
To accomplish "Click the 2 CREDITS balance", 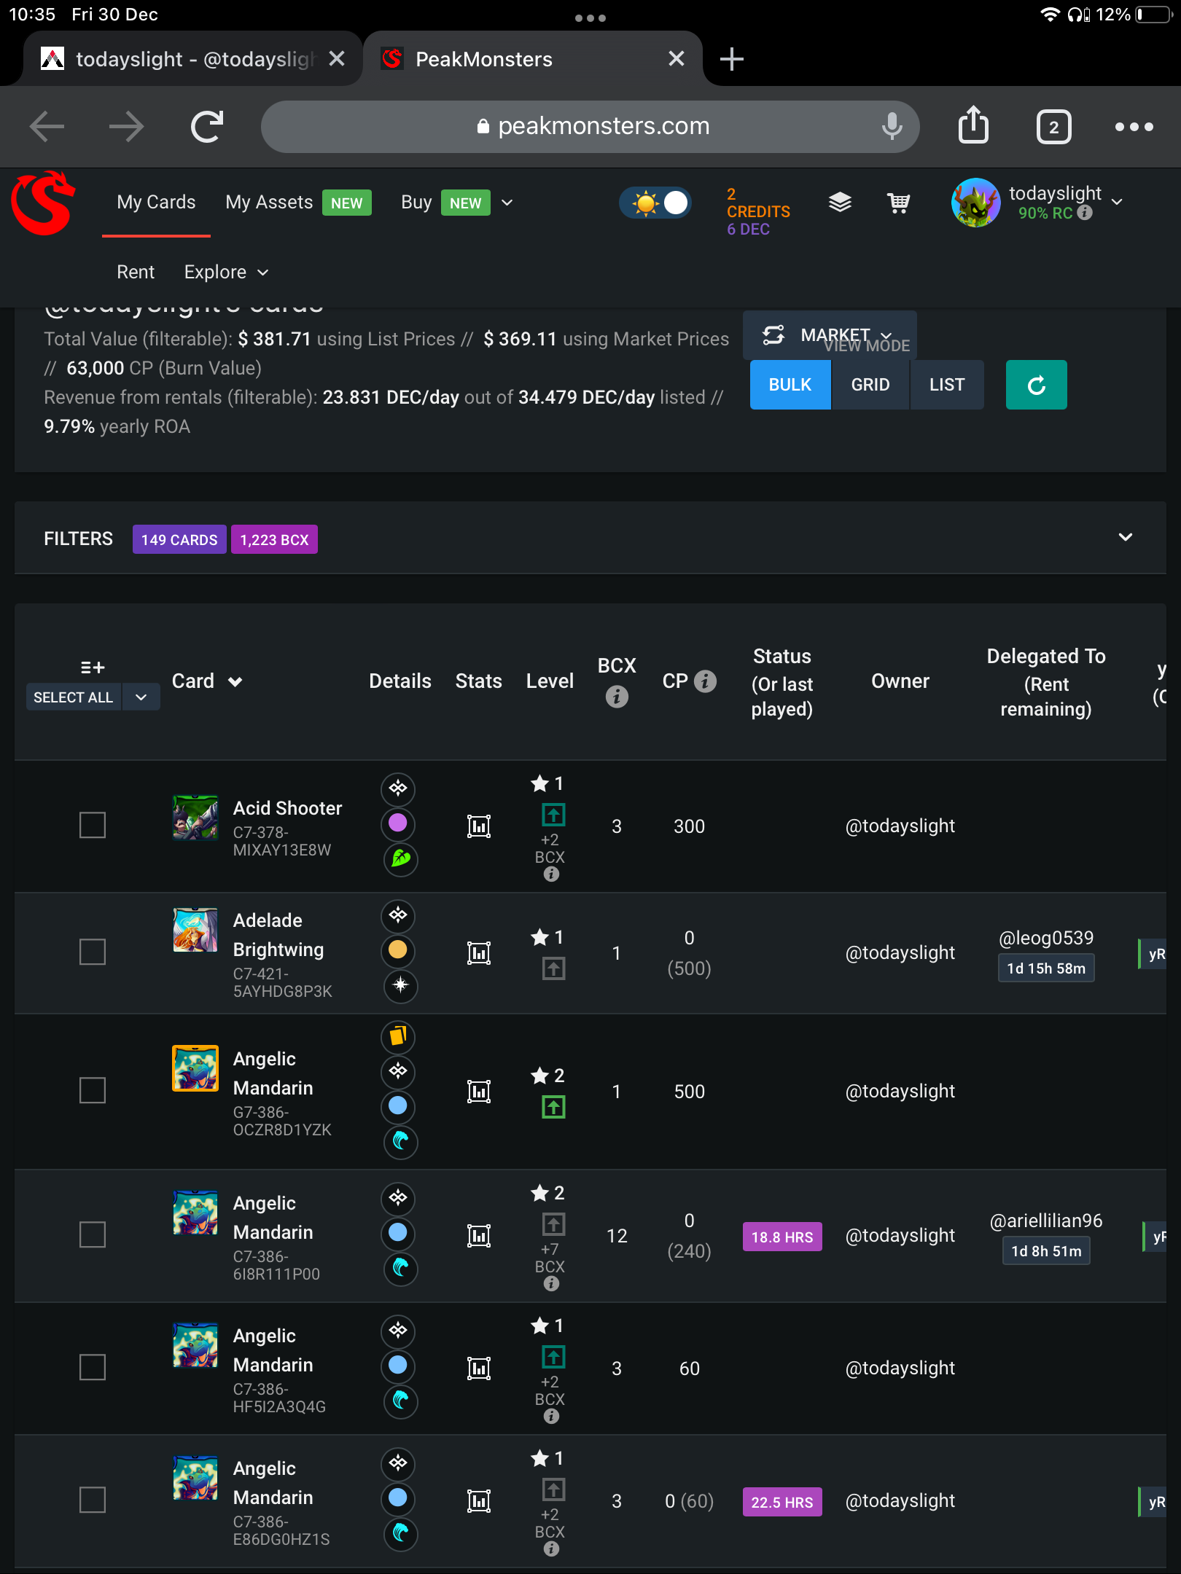I will pos(758,203).
